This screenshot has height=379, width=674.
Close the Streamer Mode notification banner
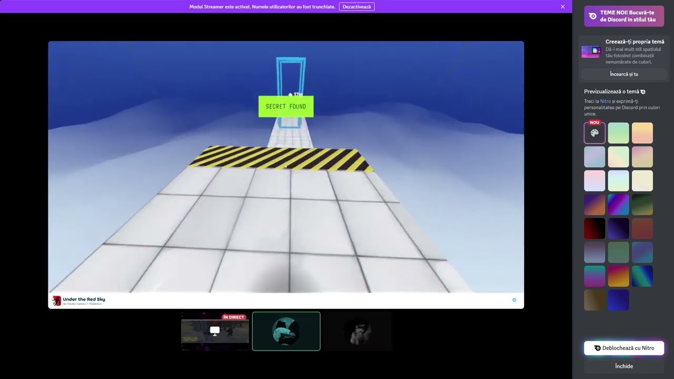click(x=562, y=7)
